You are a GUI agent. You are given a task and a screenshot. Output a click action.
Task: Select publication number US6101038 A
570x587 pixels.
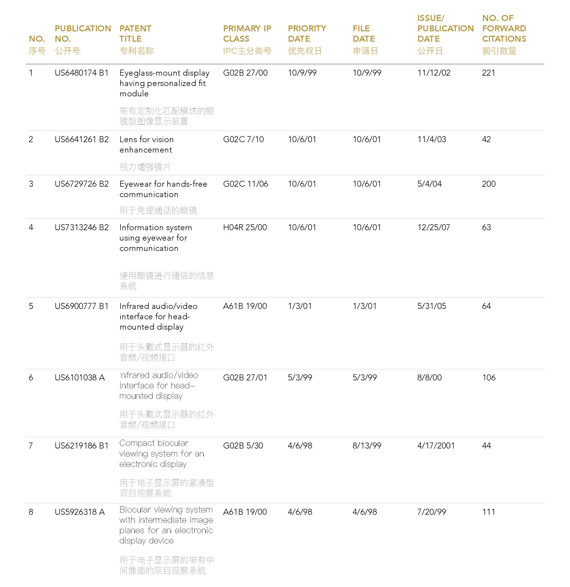pos(80,377)
